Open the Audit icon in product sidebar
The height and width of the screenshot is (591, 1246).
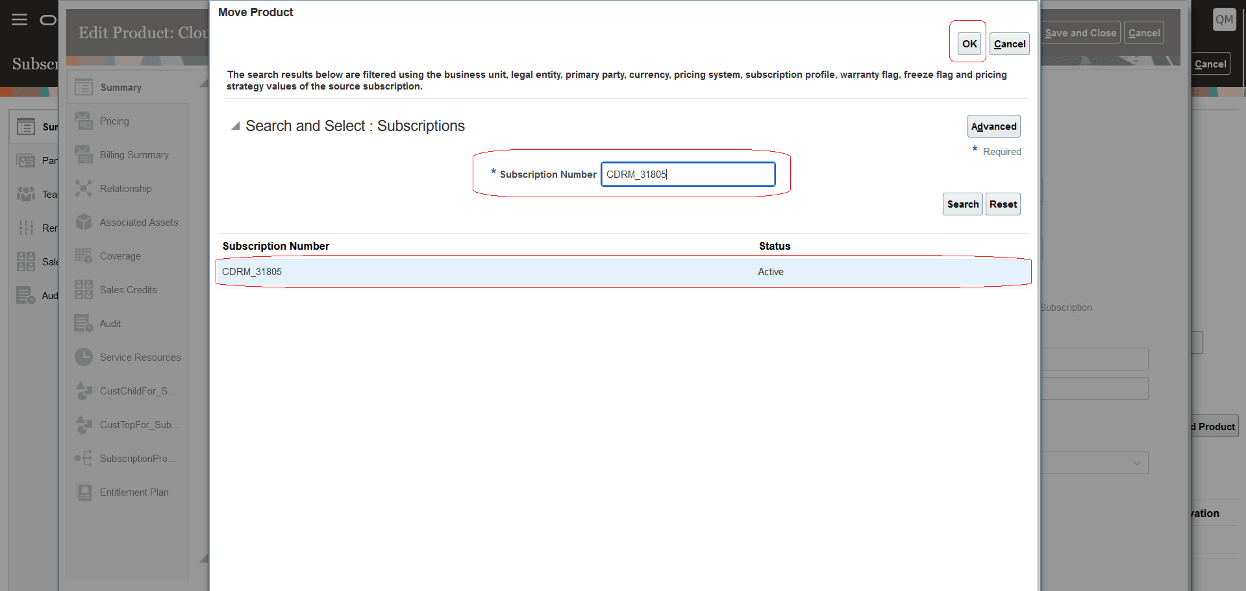84,323
